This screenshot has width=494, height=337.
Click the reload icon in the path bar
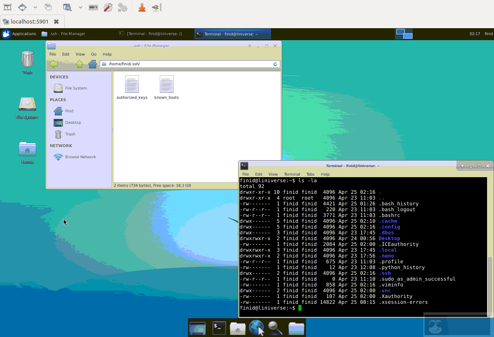pos(275,64)
